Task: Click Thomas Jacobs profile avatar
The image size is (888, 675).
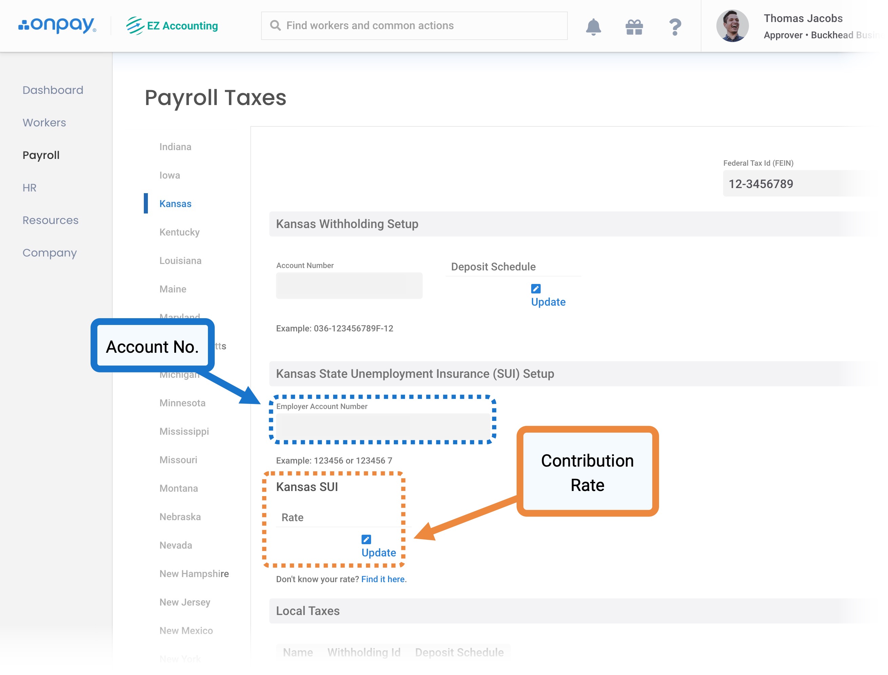Action: tap(732, 26)
